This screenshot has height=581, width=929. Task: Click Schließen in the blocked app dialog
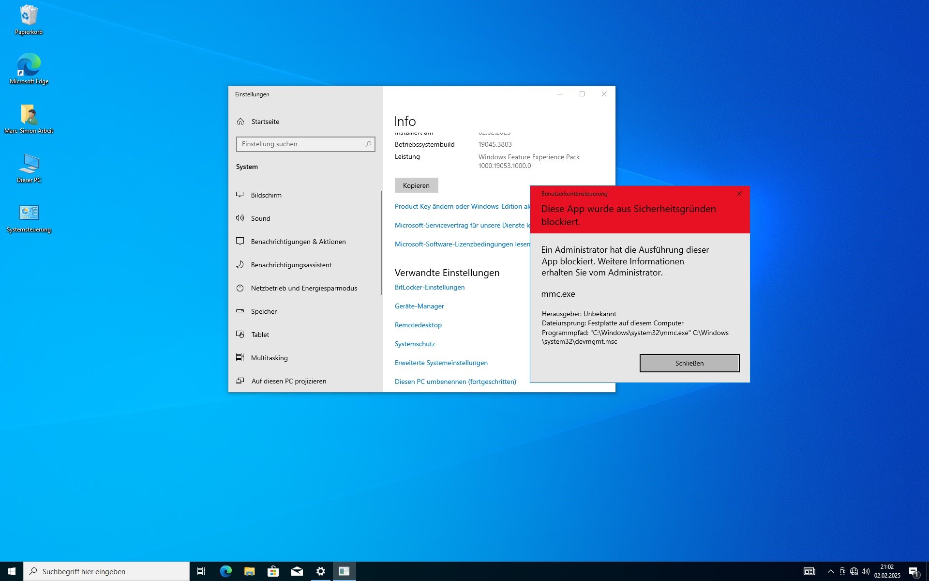(x=689, y=363)
